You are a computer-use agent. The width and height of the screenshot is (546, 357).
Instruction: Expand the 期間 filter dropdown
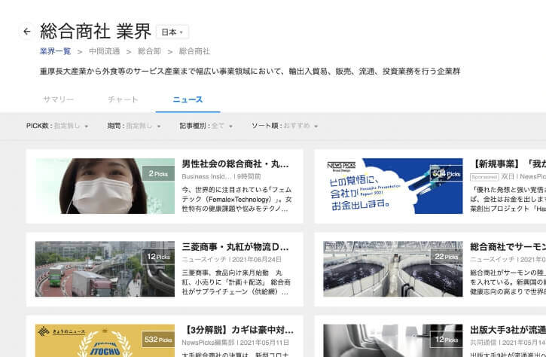click(134, 126)
